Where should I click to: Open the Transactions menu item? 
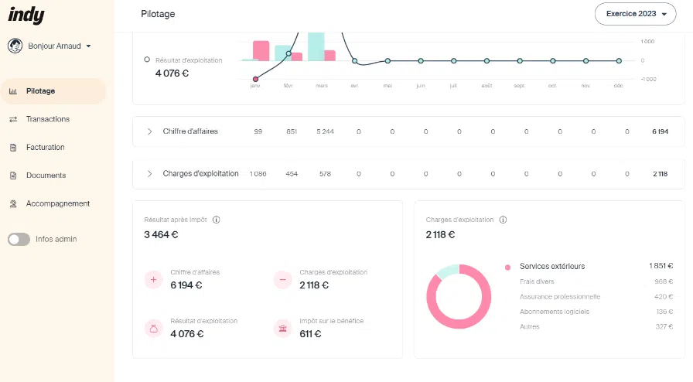point(47,119)
